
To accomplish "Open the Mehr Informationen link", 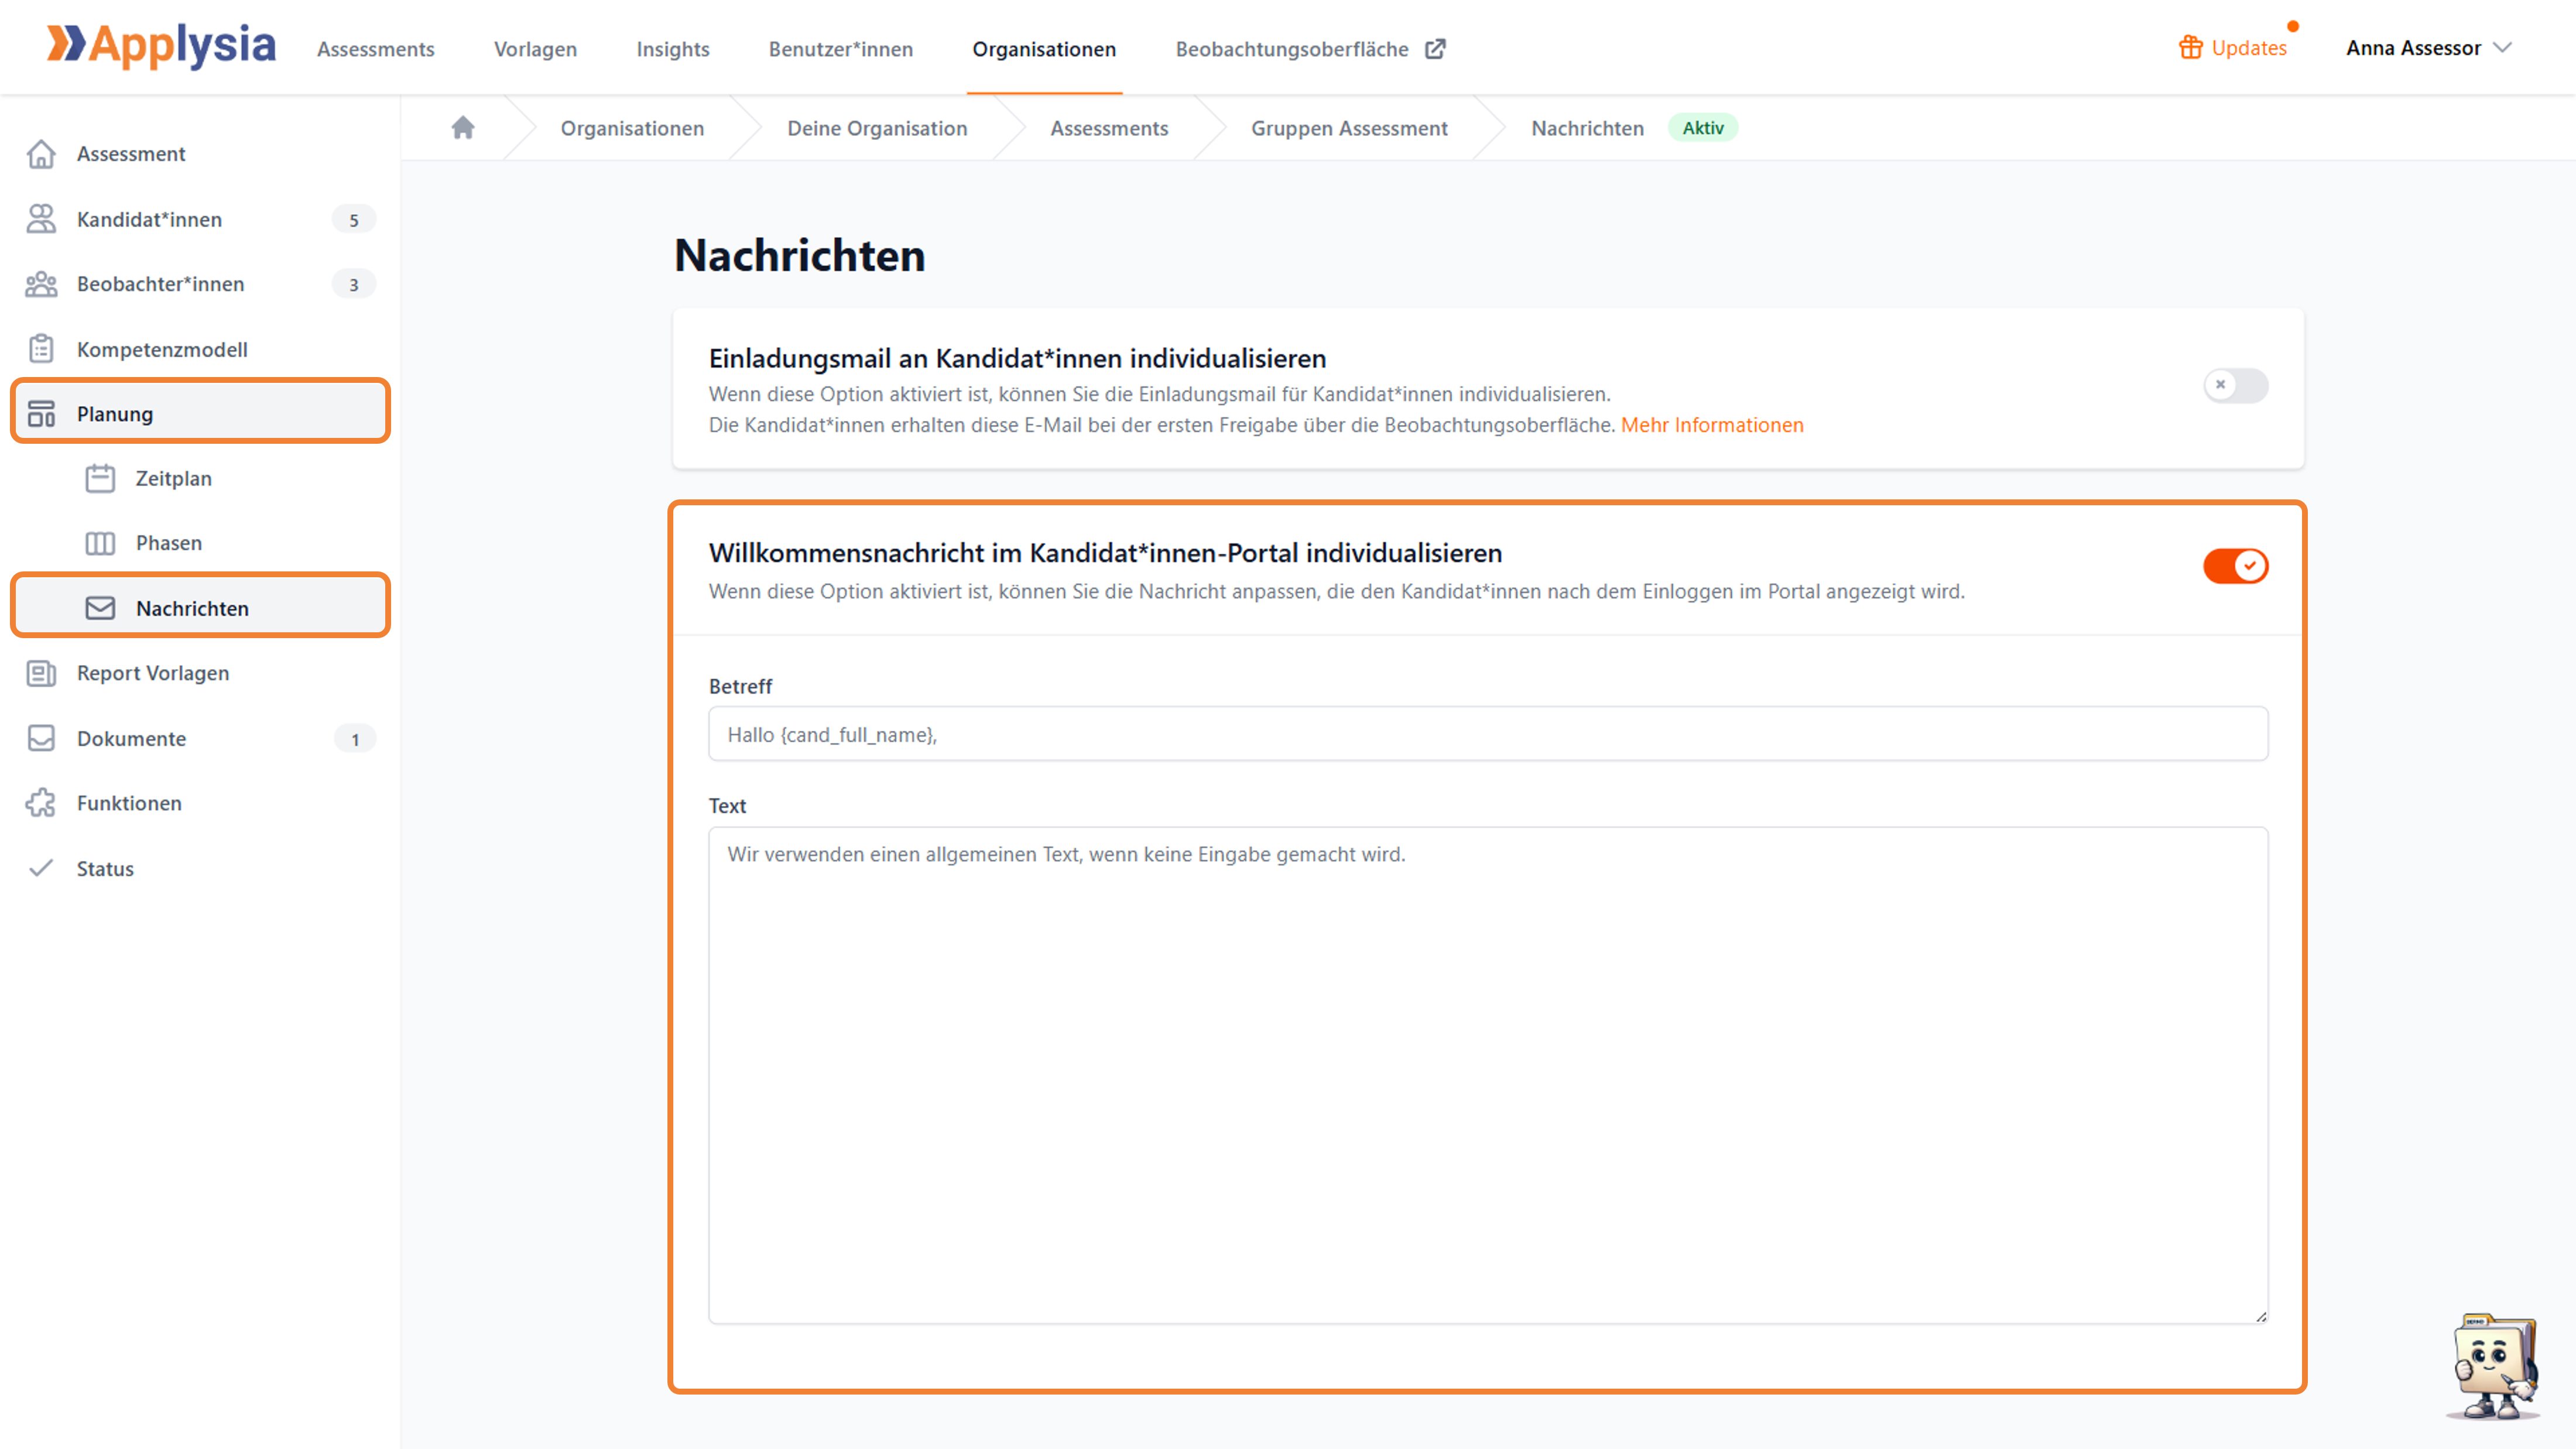I will coord(1712,425).
